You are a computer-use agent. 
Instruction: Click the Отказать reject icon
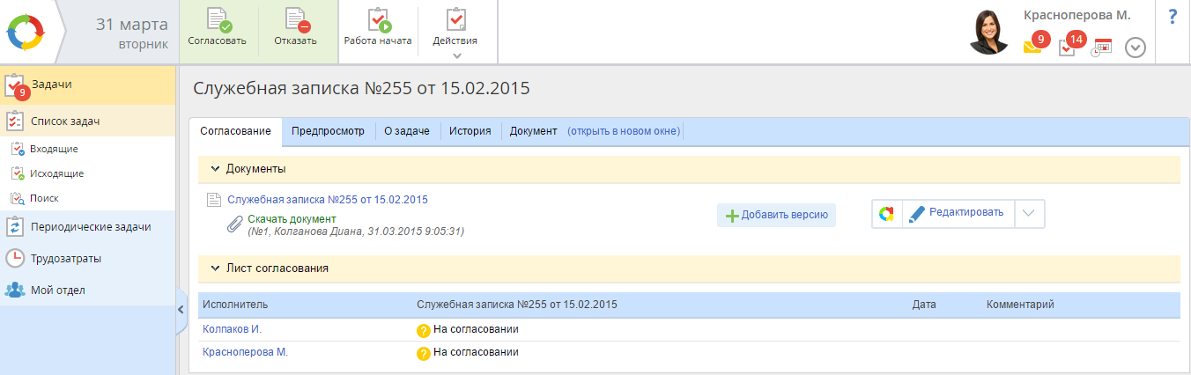coord(295,21)
